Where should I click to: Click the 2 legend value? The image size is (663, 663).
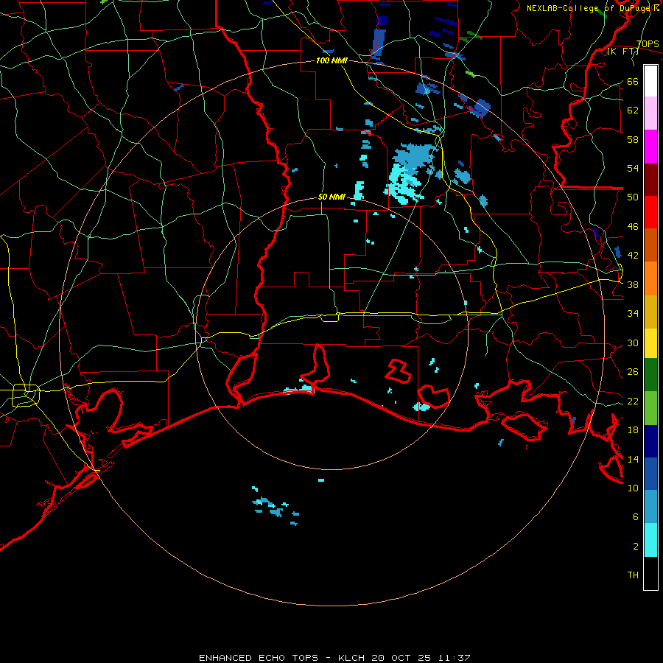(636, 547)
